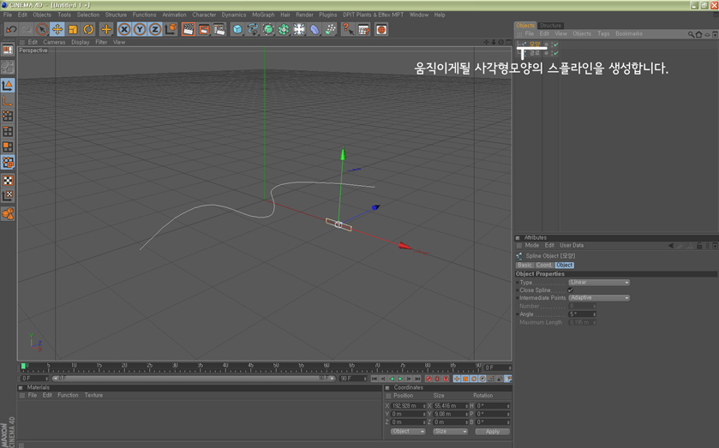Search objects with the magnifier icon
The height and width of the screenshot is (448, 719).
tap(691, 34)
